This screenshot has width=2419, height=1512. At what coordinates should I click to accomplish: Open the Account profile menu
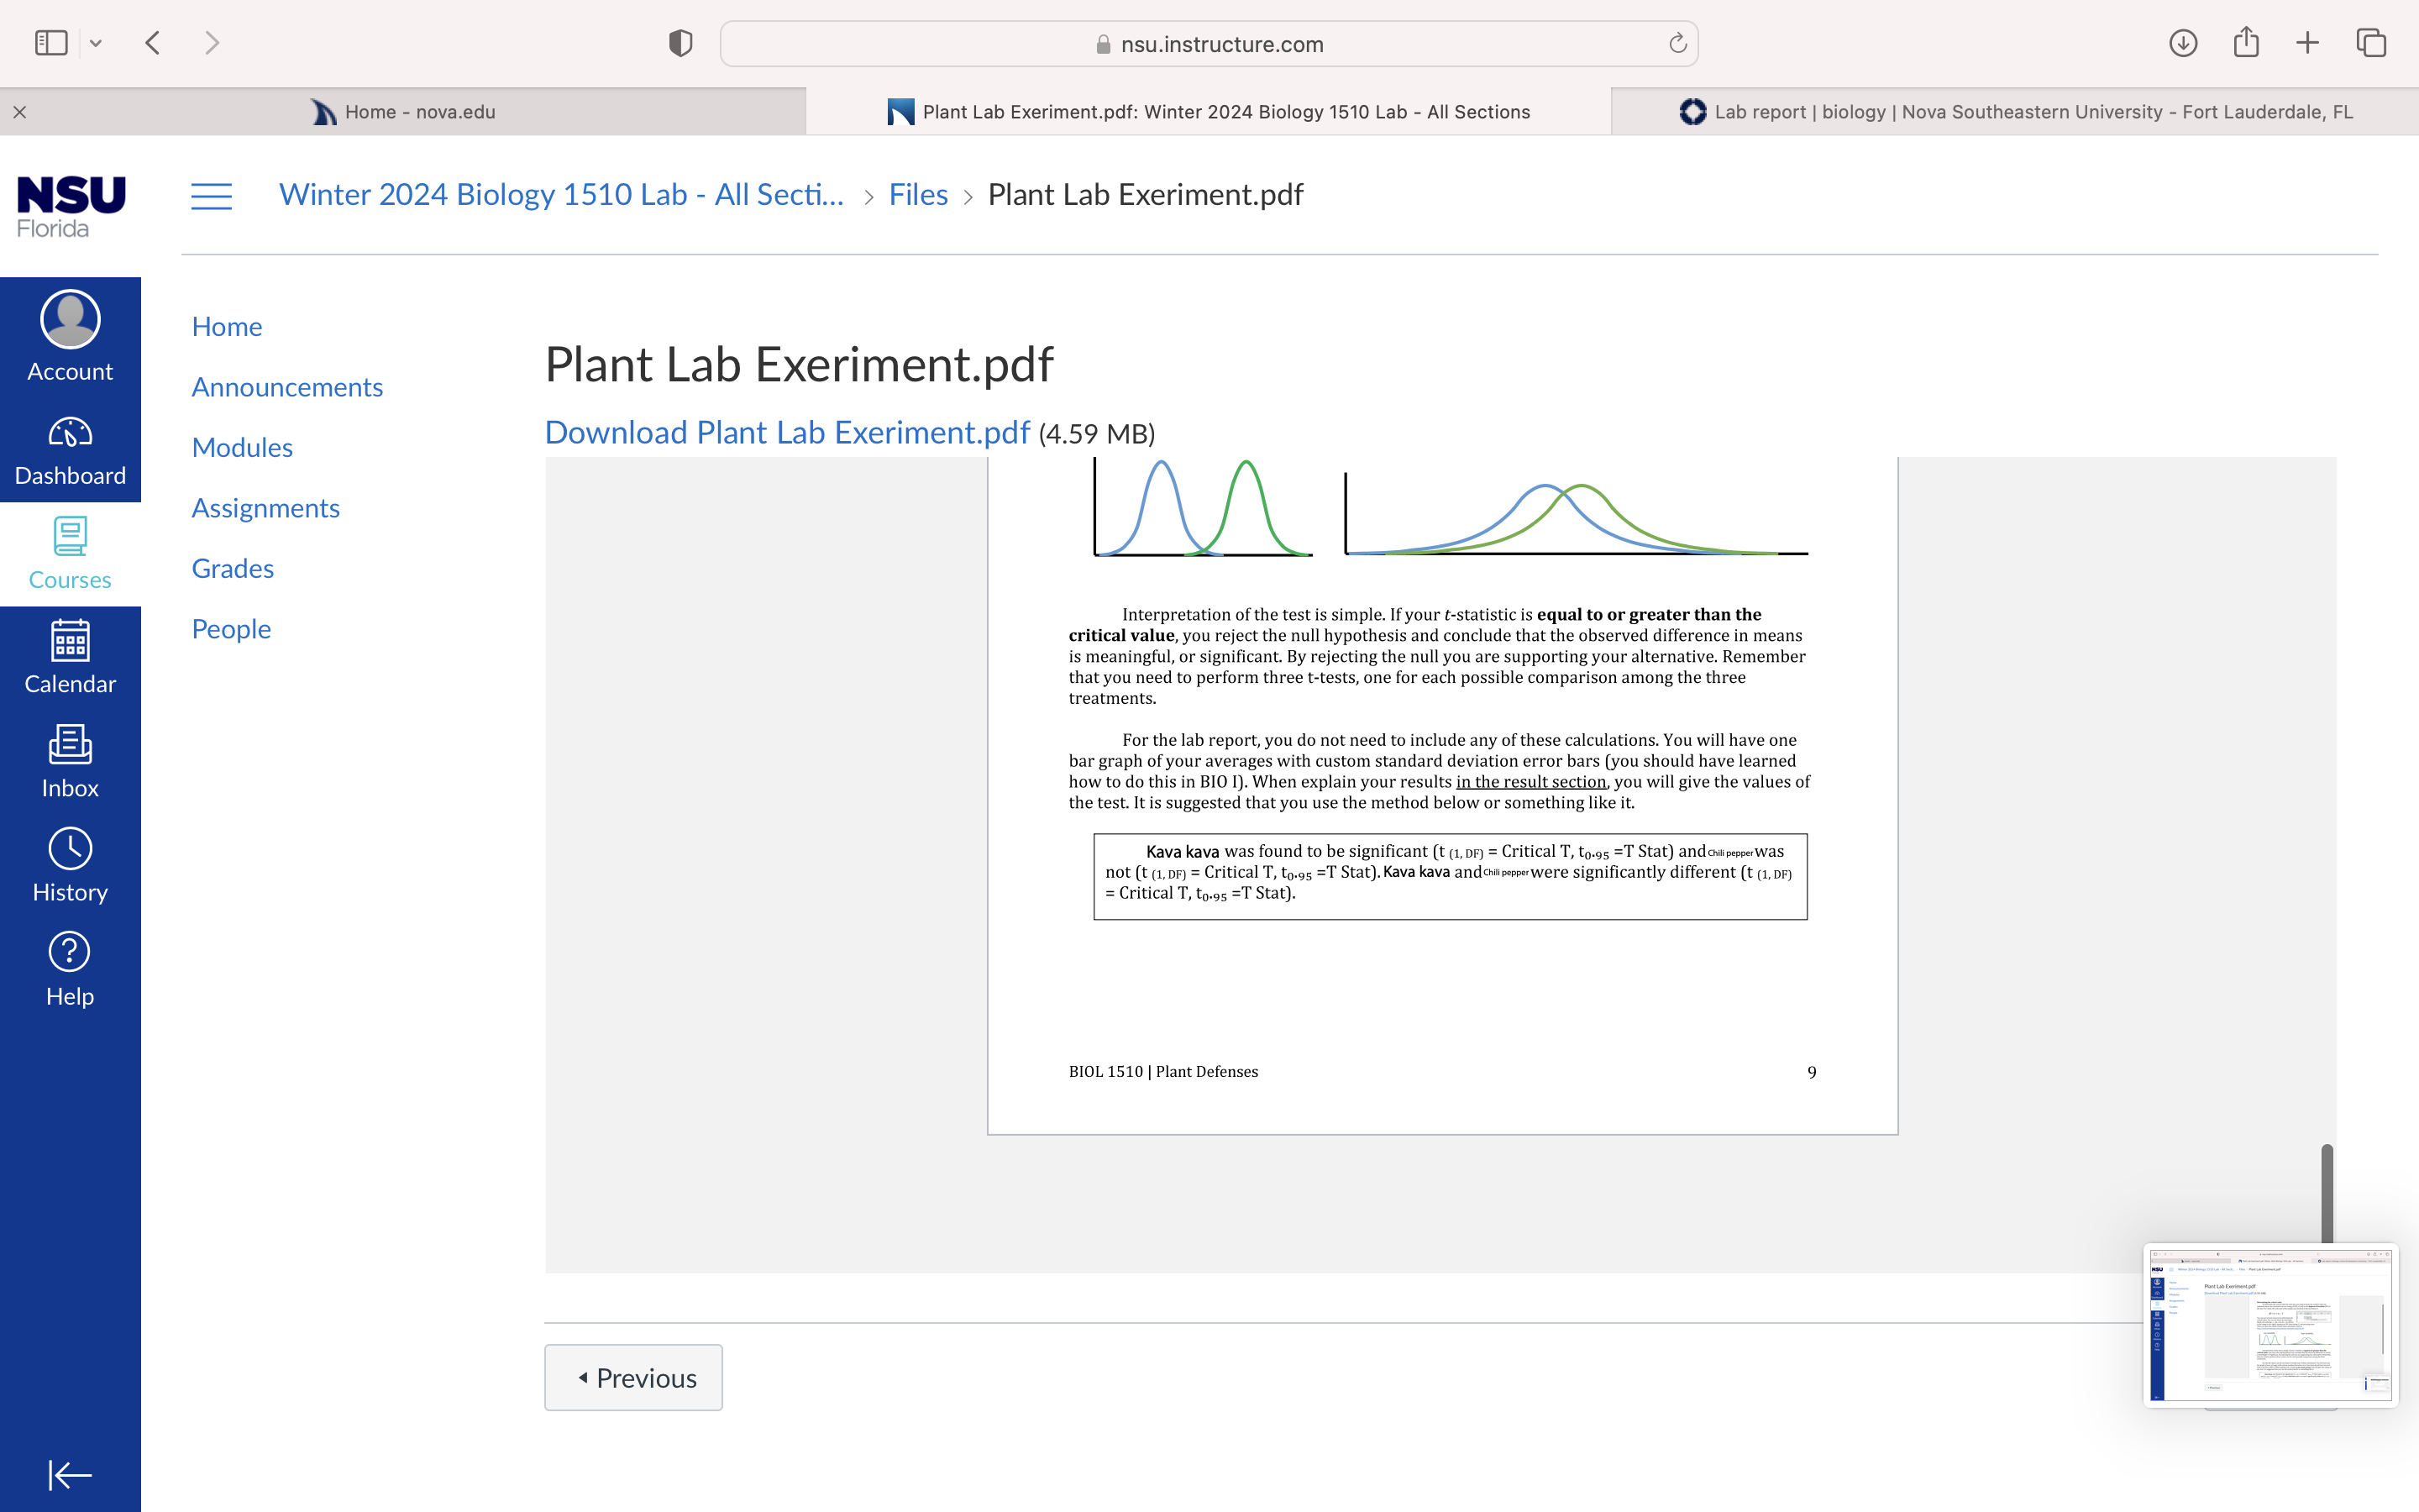point(70,337)
